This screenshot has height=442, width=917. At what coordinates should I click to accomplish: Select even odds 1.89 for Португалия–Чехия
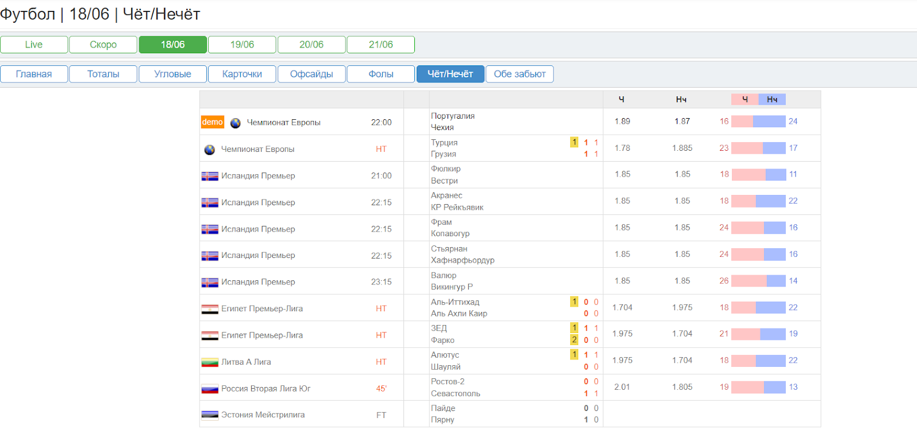[x=622, y=122]
